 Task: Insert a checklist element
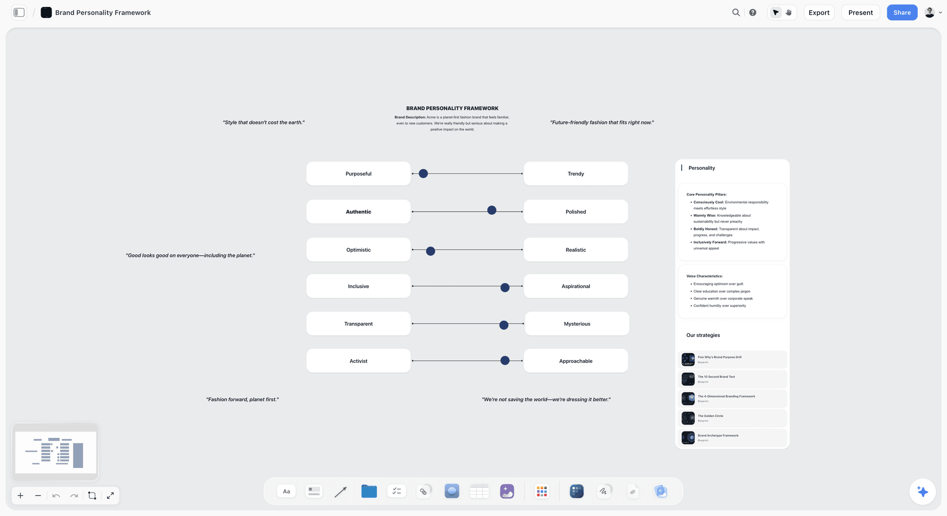coord(397,491)
